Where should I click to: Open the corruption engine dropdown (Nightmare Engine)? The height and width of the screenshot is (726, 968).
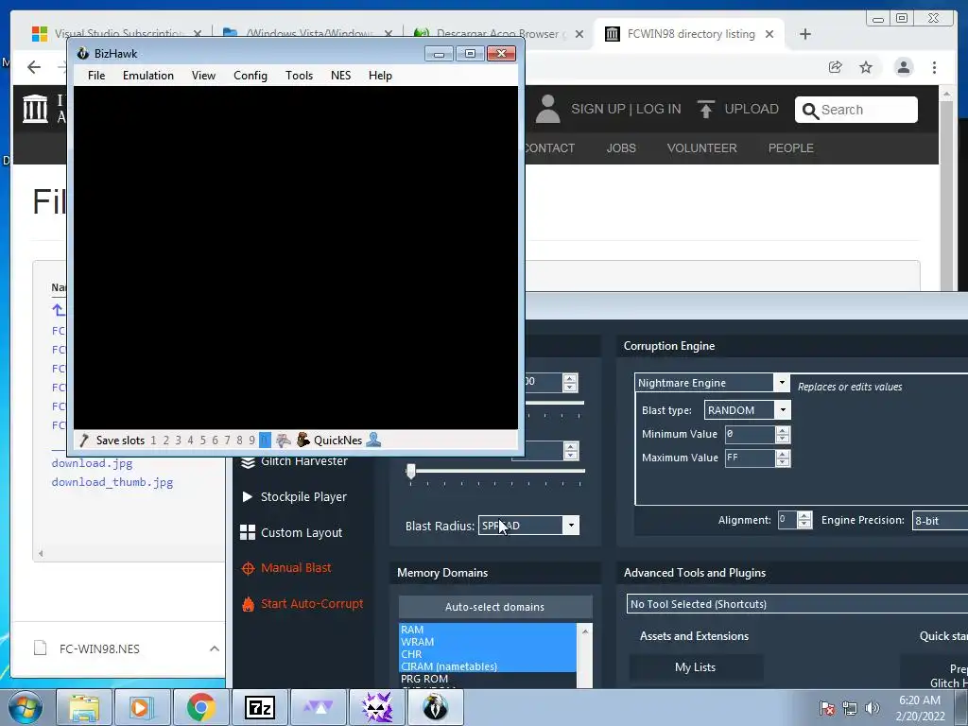tap(712, 383)
